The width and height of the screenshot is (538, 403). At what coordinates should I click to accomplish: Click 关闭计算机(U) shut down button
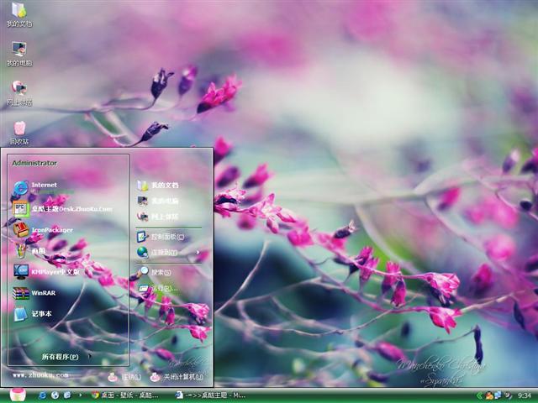coord(180,377)
